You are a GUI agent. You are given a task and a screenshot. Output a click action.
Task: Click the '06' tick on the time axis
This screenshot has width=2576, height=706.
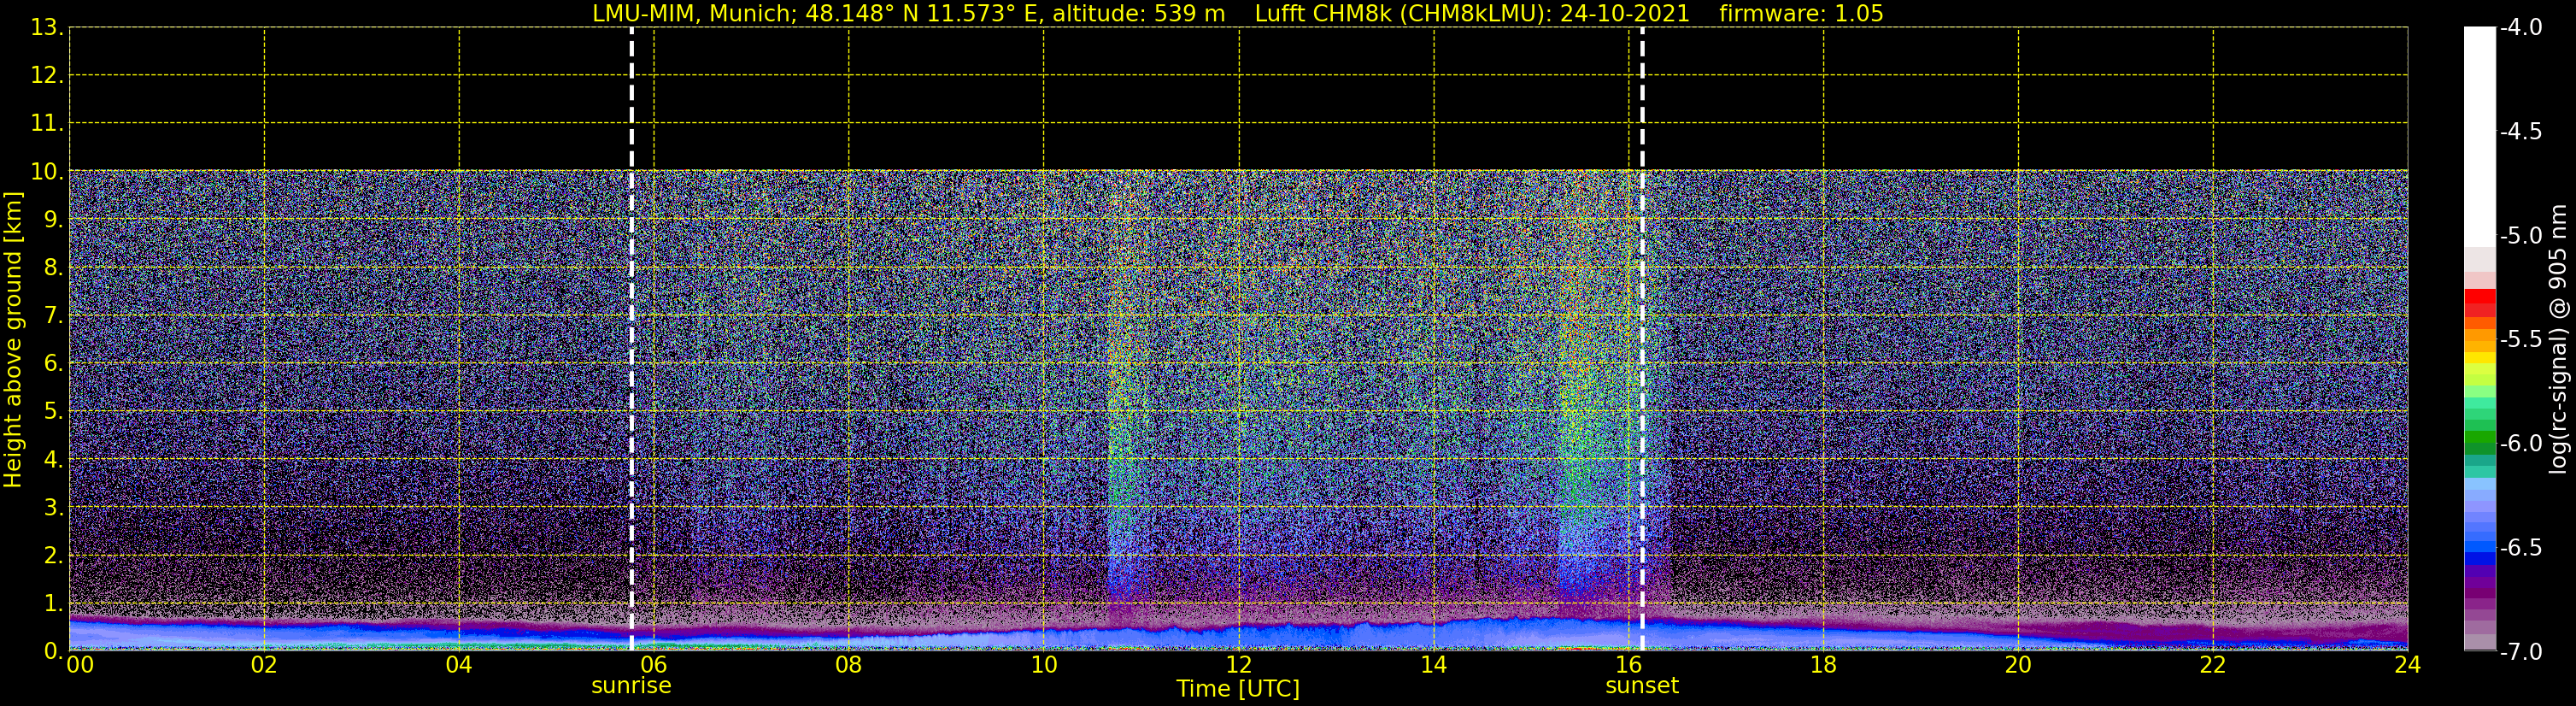653,665
